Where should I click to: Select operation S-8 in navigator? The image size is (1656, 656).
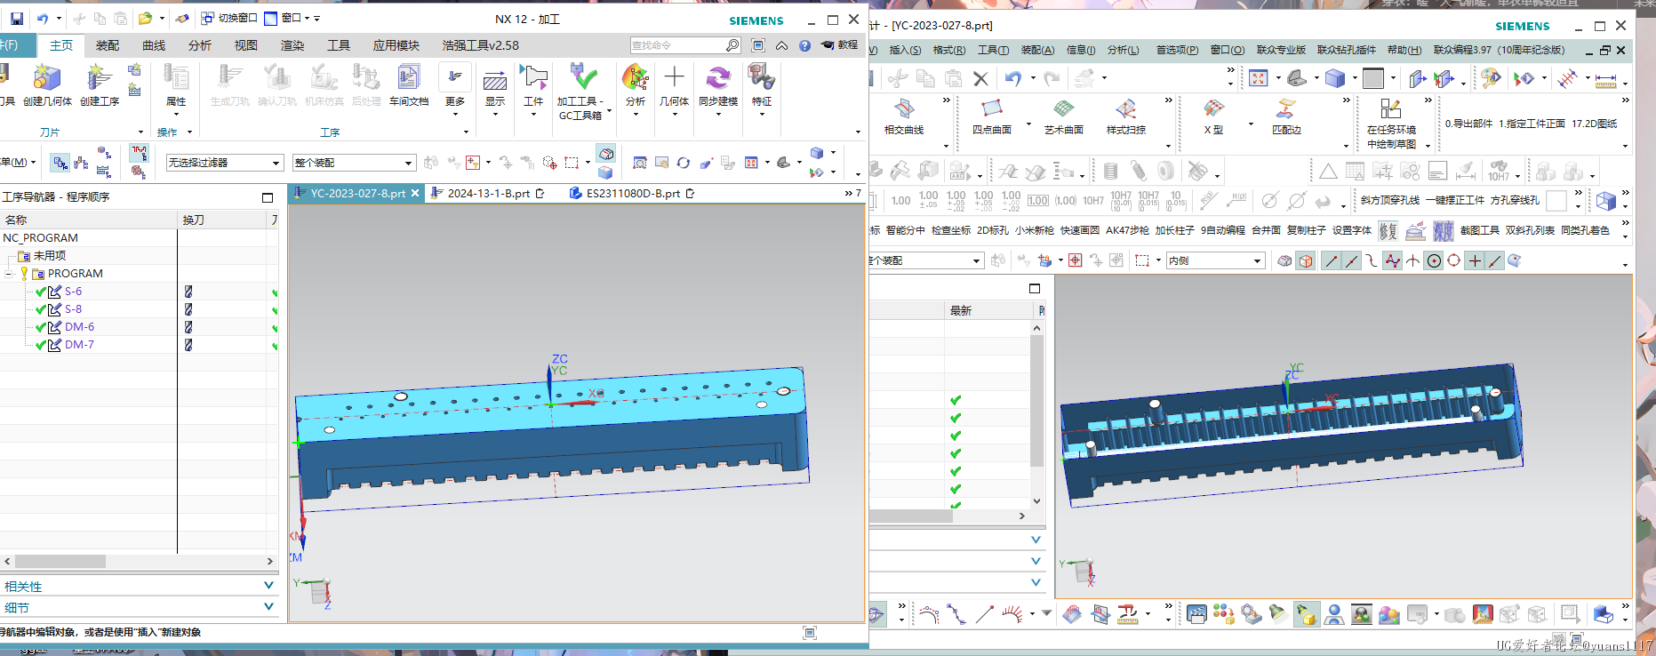[73, 309]
